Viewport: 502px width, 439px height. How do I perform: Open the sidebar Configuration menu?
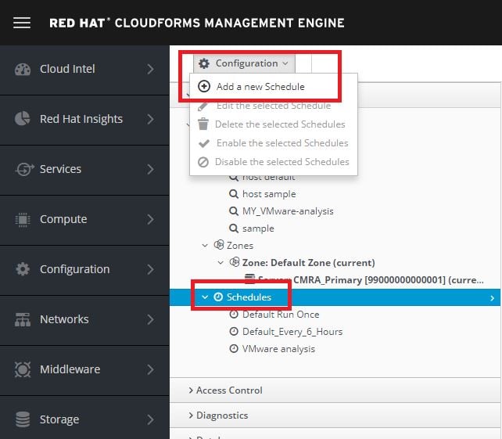coord(84,270)
